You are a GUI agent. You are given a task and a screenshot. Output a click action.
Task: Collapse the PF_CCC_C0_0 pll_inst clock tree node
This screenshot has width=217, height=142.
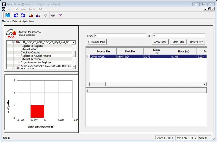pos(13,42)
